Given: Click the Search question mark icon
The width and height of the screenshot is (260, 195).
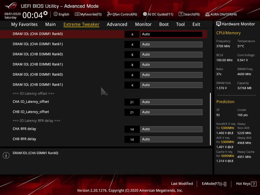Looking at the screenshot, I should tap(181, 14).
